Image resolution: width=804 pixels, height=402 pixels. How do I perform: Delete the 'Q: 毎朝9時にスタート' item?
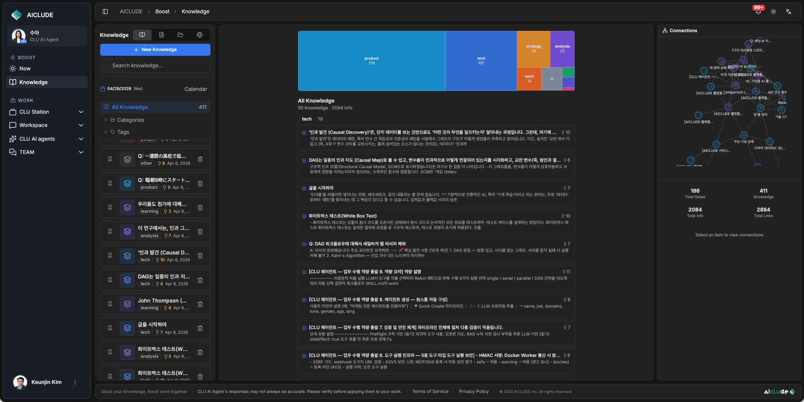coord(200,184)
